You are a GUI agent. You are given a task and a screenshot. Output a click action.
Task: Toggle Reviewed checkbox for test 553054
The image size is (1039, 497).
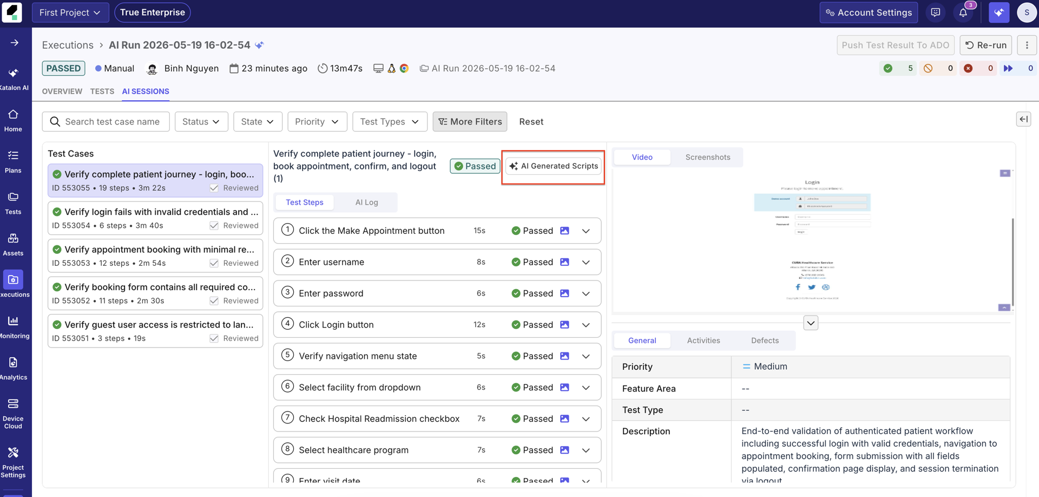tap(214, 226)
